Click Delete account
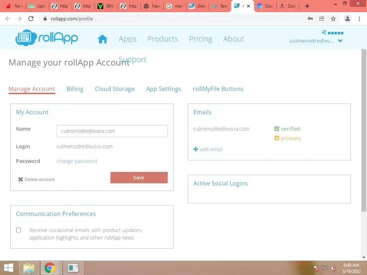 39,179
